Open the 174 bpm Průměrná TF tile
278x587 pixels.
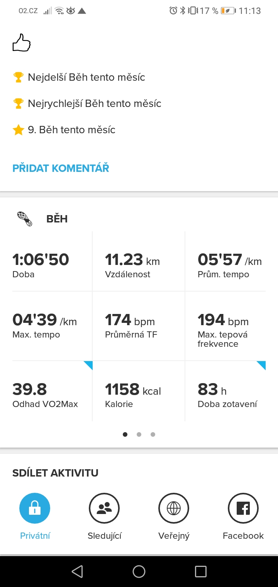pyautogui.click(x=139, y=326)
